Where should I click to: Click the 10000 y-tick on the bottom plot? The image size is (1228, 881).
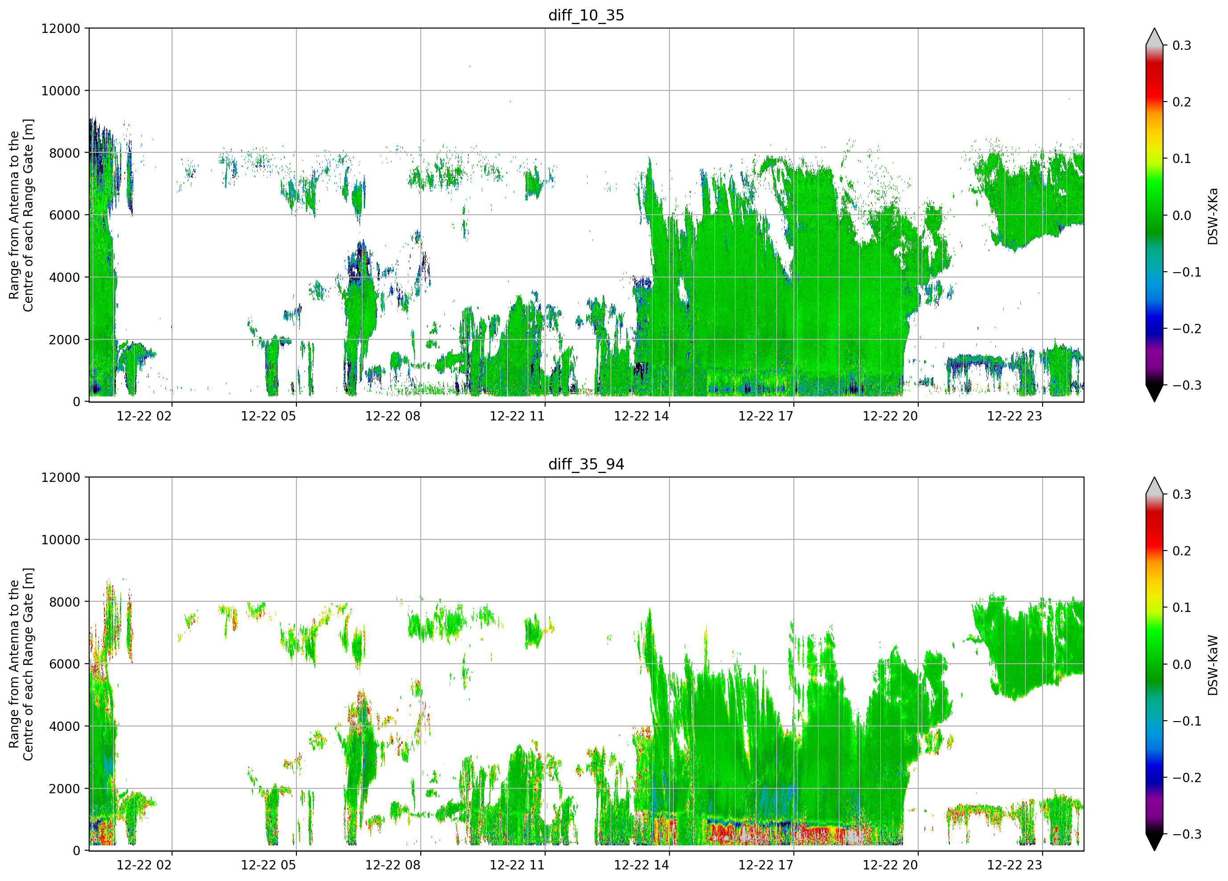pyautogui.click(x=61, y=540)
